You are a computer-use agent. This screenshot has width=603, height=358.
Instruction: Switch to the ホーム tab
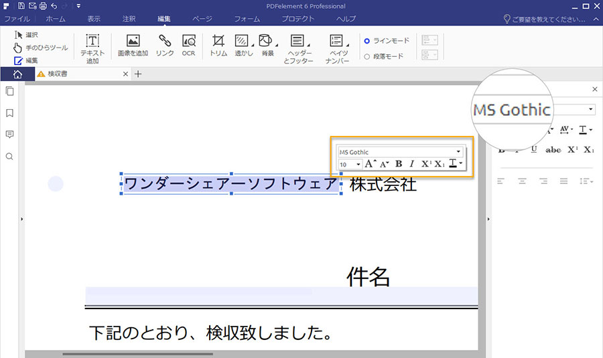(56, 19)
